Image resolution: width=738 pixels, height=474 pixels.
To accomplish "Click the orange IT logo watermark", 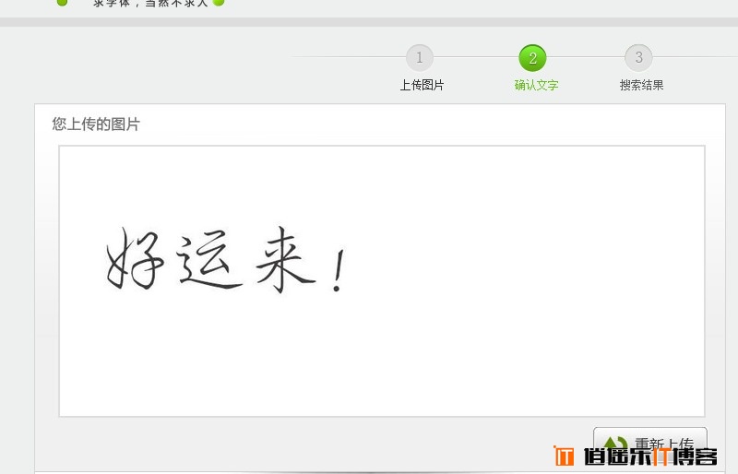I will (564, 456).
